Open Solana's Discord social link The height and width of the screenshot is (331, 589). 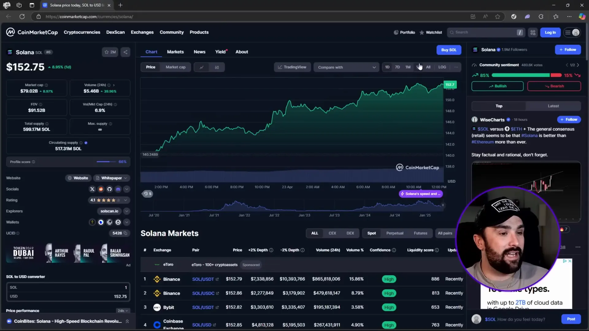pyautogui.click(x=118, y=189)
